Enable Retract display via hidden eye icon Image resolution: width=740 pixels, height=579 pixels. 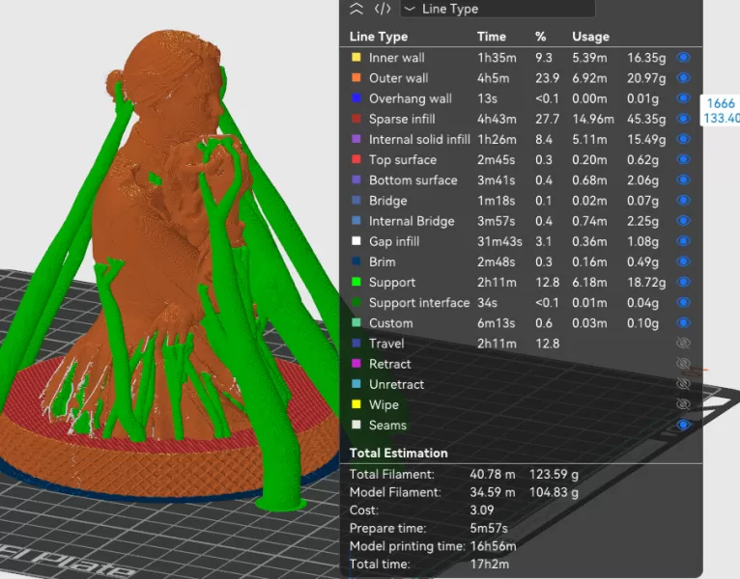[x=684, y=364]
